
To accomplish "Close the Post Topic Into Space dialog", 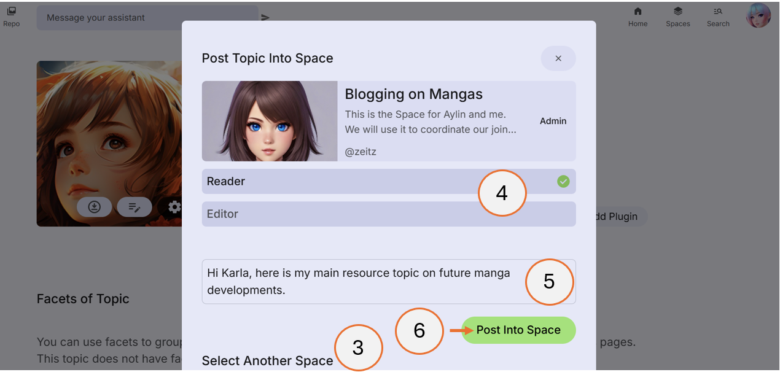I will (x=558, y=58).
